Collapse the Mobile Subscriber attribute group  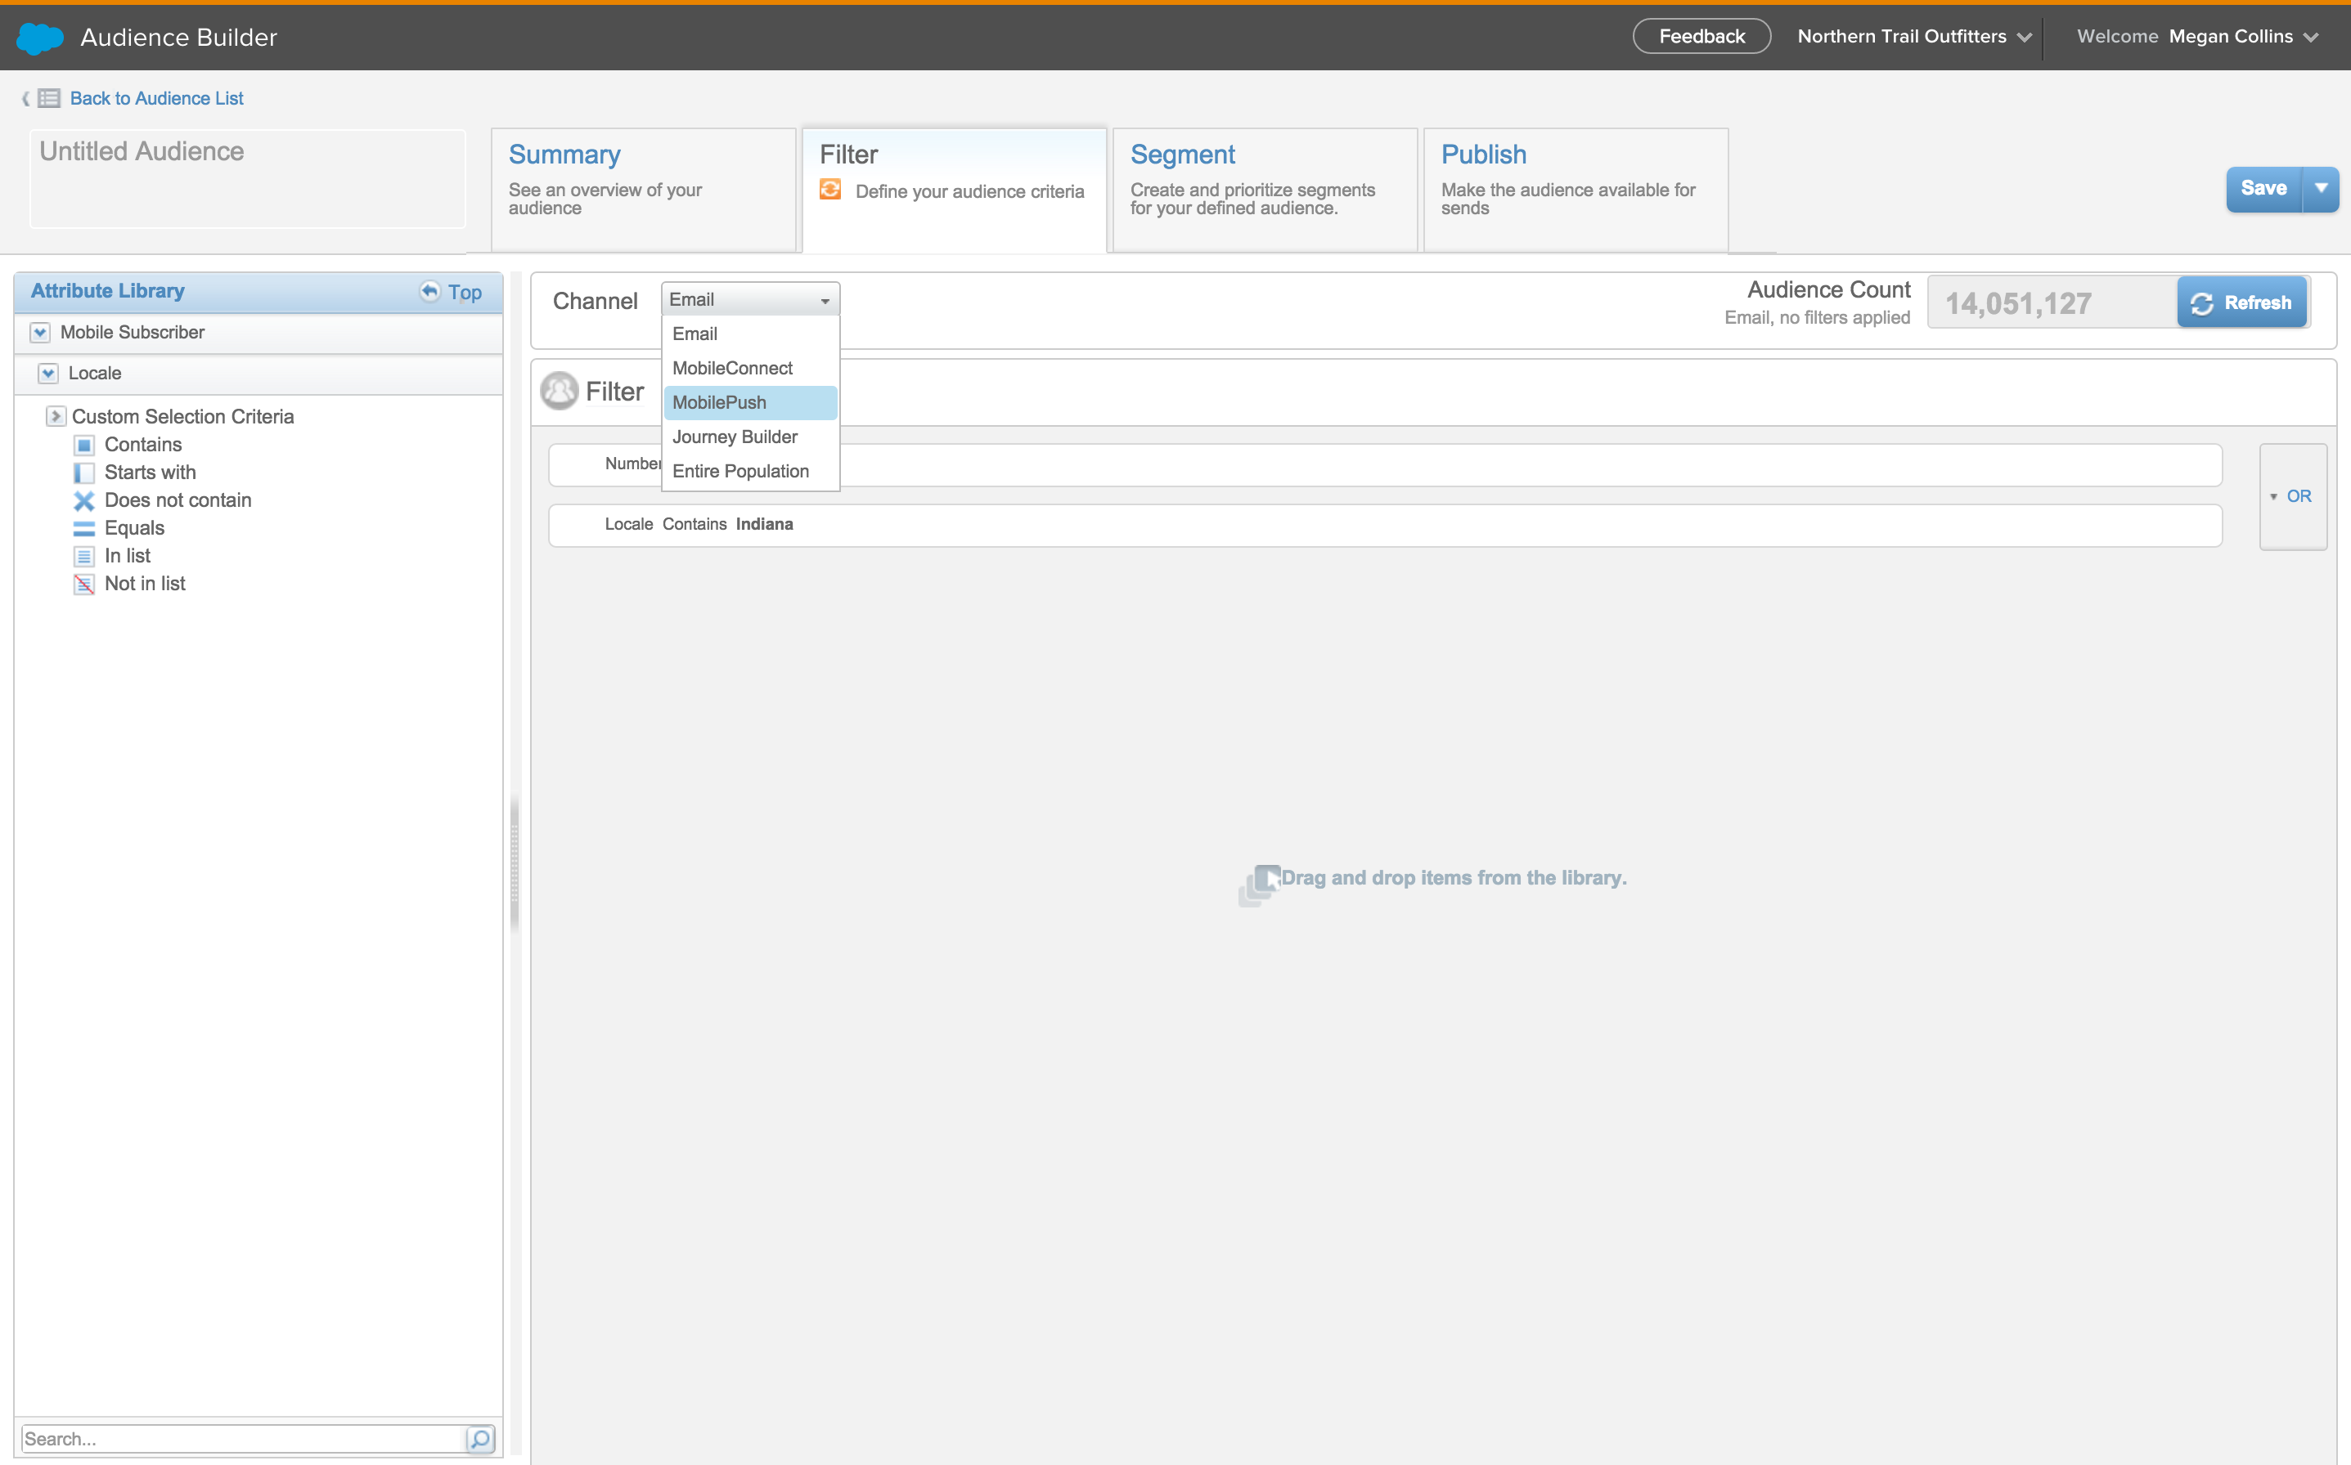40,333
